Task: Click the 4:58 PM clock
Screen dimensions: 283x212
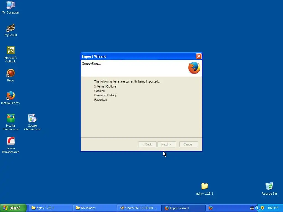Action: pyautogui.click(x=272, y=208)
